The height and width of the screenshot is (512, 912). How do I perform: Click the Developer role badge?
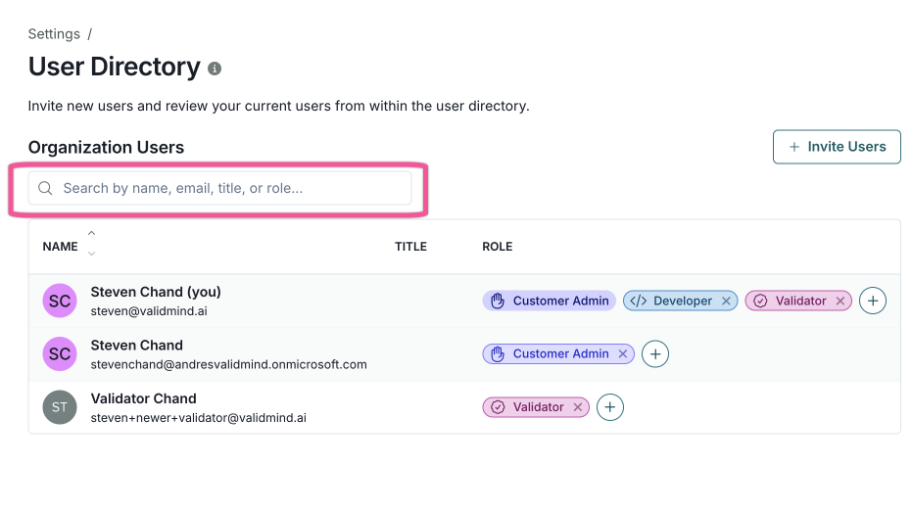[x=671, y=302]
